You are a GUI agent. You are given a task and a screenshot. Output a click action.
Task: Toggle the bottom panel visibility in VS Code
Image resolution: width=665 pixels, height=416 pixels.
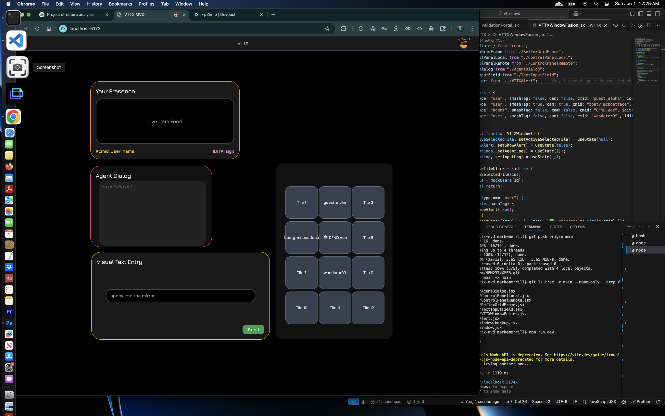tap(649, 14)
